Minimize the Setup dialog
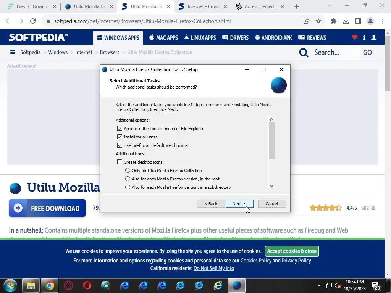 click(247, 69)
